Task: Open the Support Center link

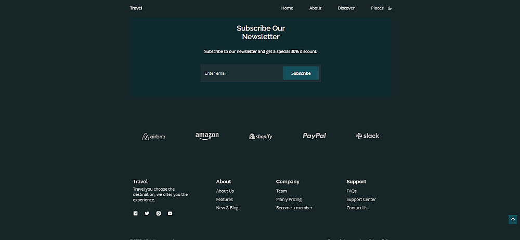Action: coord(361,199)
